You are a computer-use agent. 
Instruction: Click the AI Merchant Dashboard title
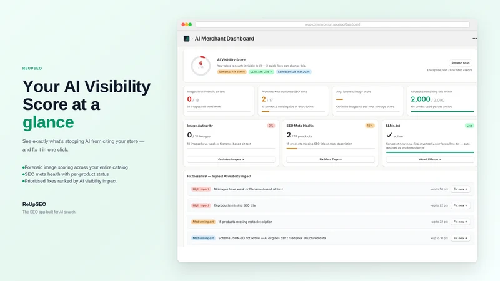tap(224, 39)
